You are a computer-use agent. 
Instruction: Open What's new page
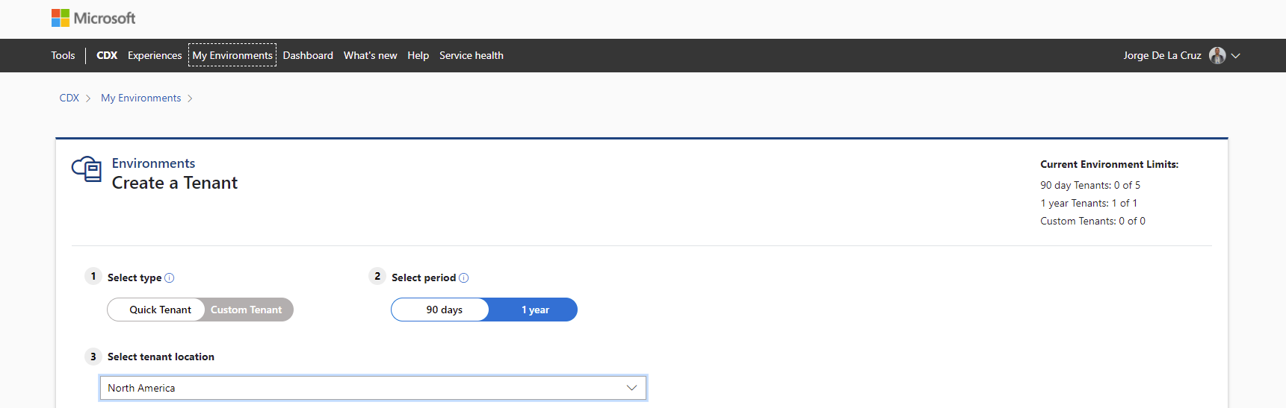tap(371, 55)
